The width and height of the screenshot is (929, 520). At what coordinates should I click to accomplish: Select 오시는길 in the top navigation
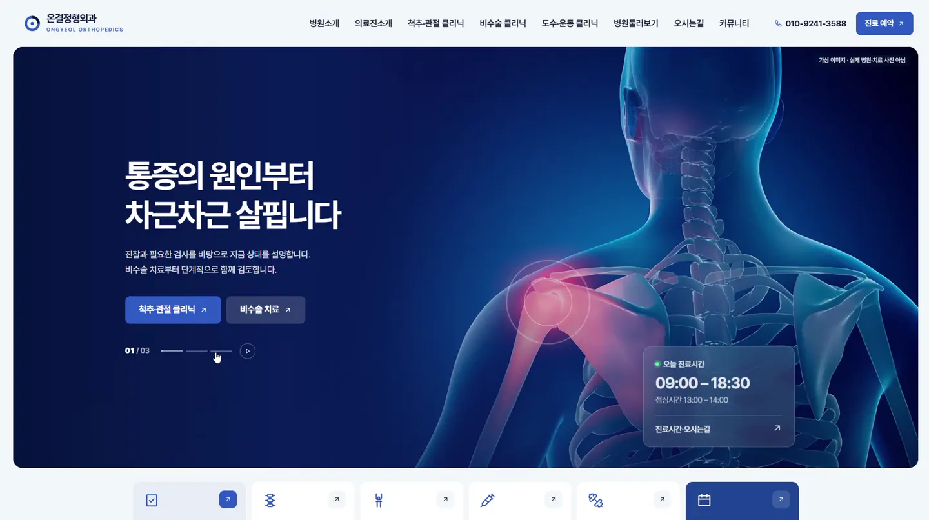[689, 23]
